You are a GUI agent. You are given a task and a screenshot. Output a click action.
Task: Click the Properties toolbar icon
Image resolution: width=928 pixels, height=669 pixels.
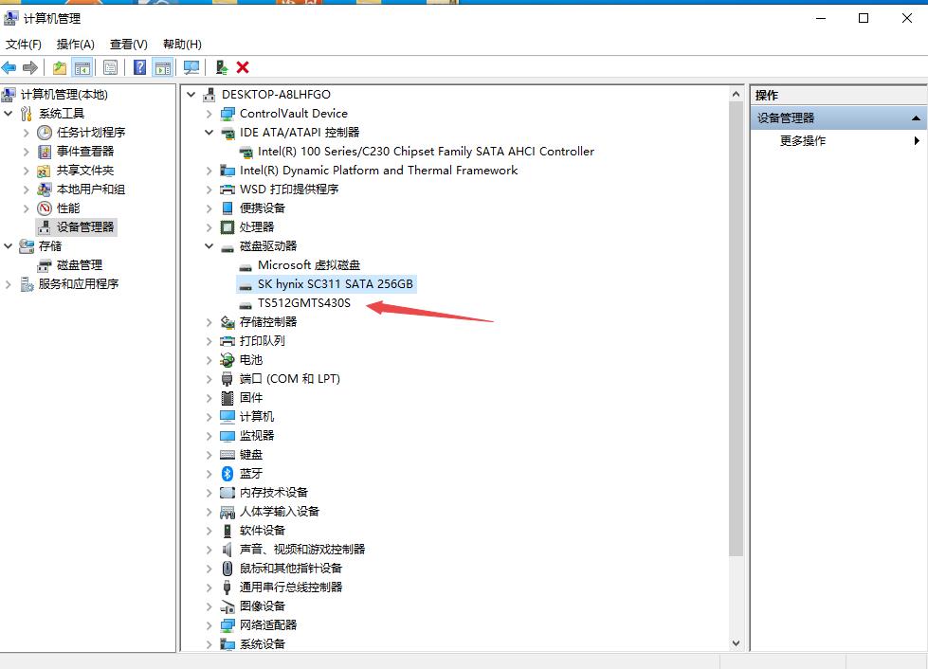coord(111,68)
